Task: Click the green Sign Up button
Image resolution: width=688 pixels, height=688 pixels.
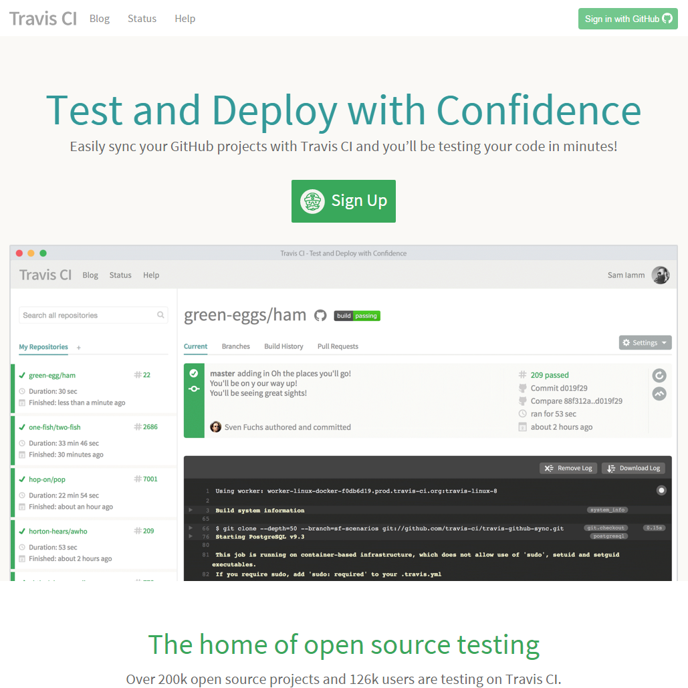Action: point(344,201)
